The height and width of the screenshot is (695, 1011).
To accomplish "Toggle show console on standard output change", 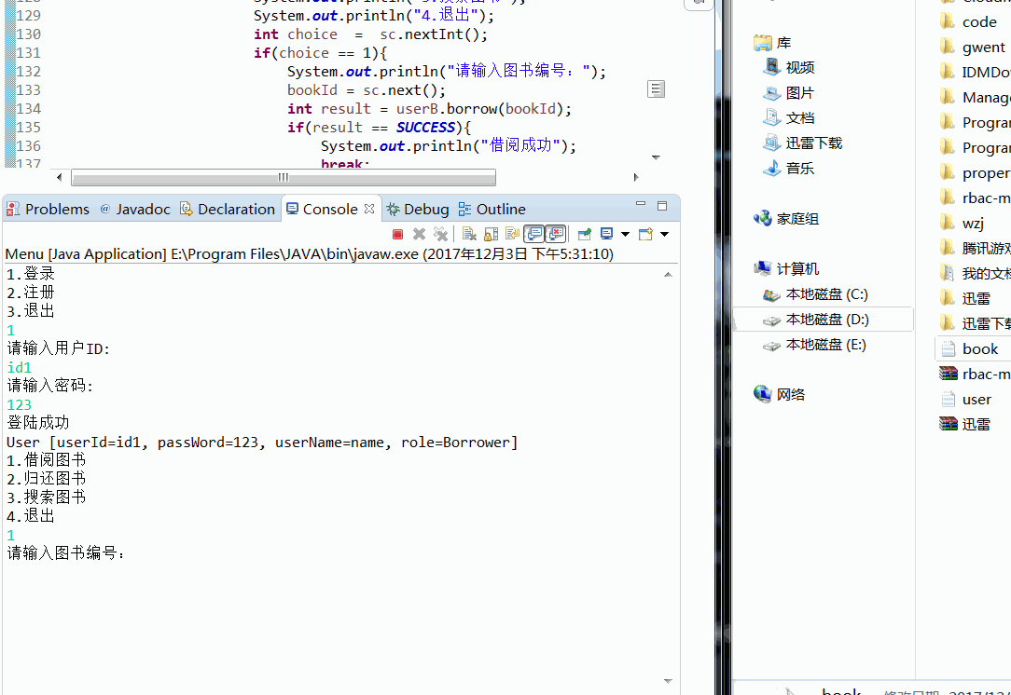I will (x=533, y=235).
